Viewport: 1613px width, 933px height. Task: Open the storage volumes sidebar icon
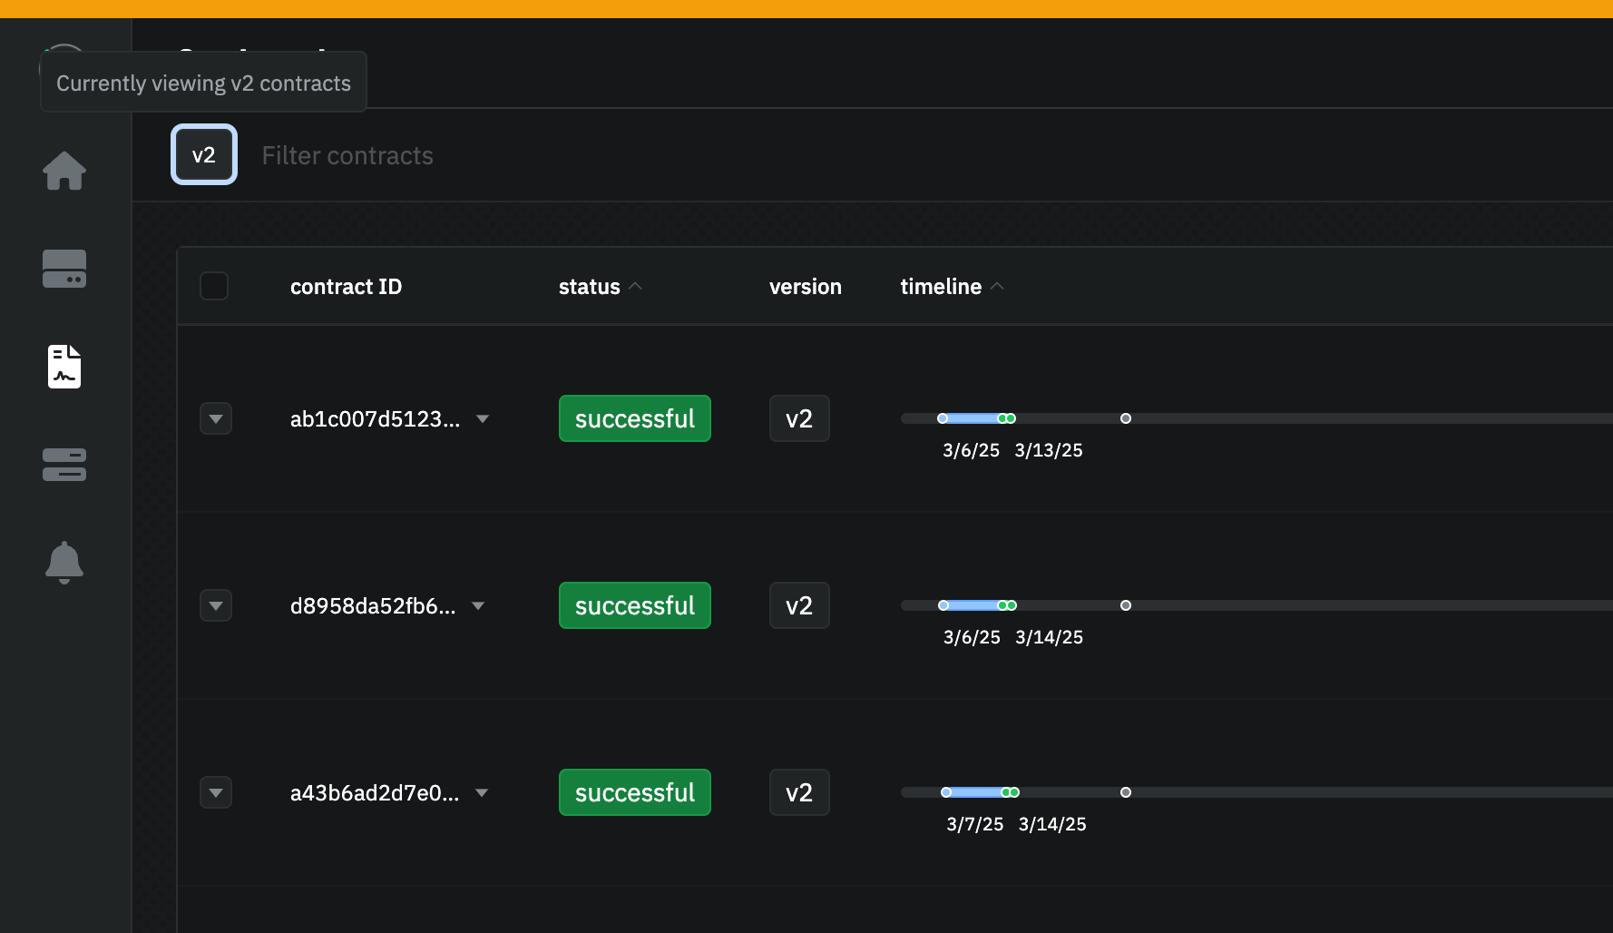[64, 269]
